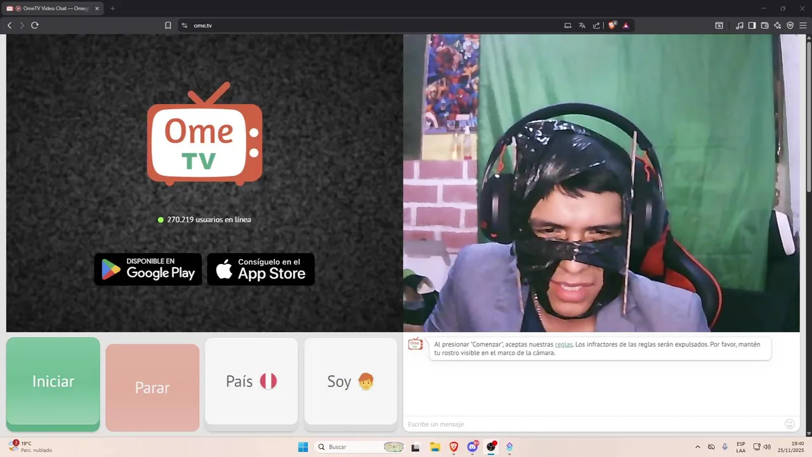Viewport: 812px width, 457px height.
Task: Switch to the OmeTV Video Chat tab
Action: (x=53, y=8)
